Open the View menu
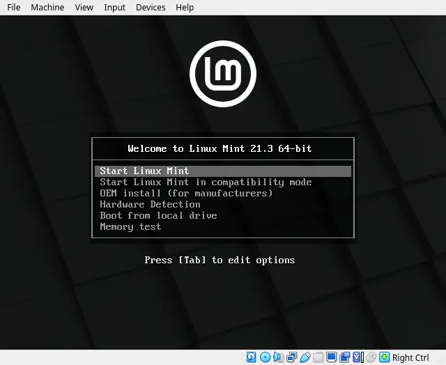 point(84,8)
